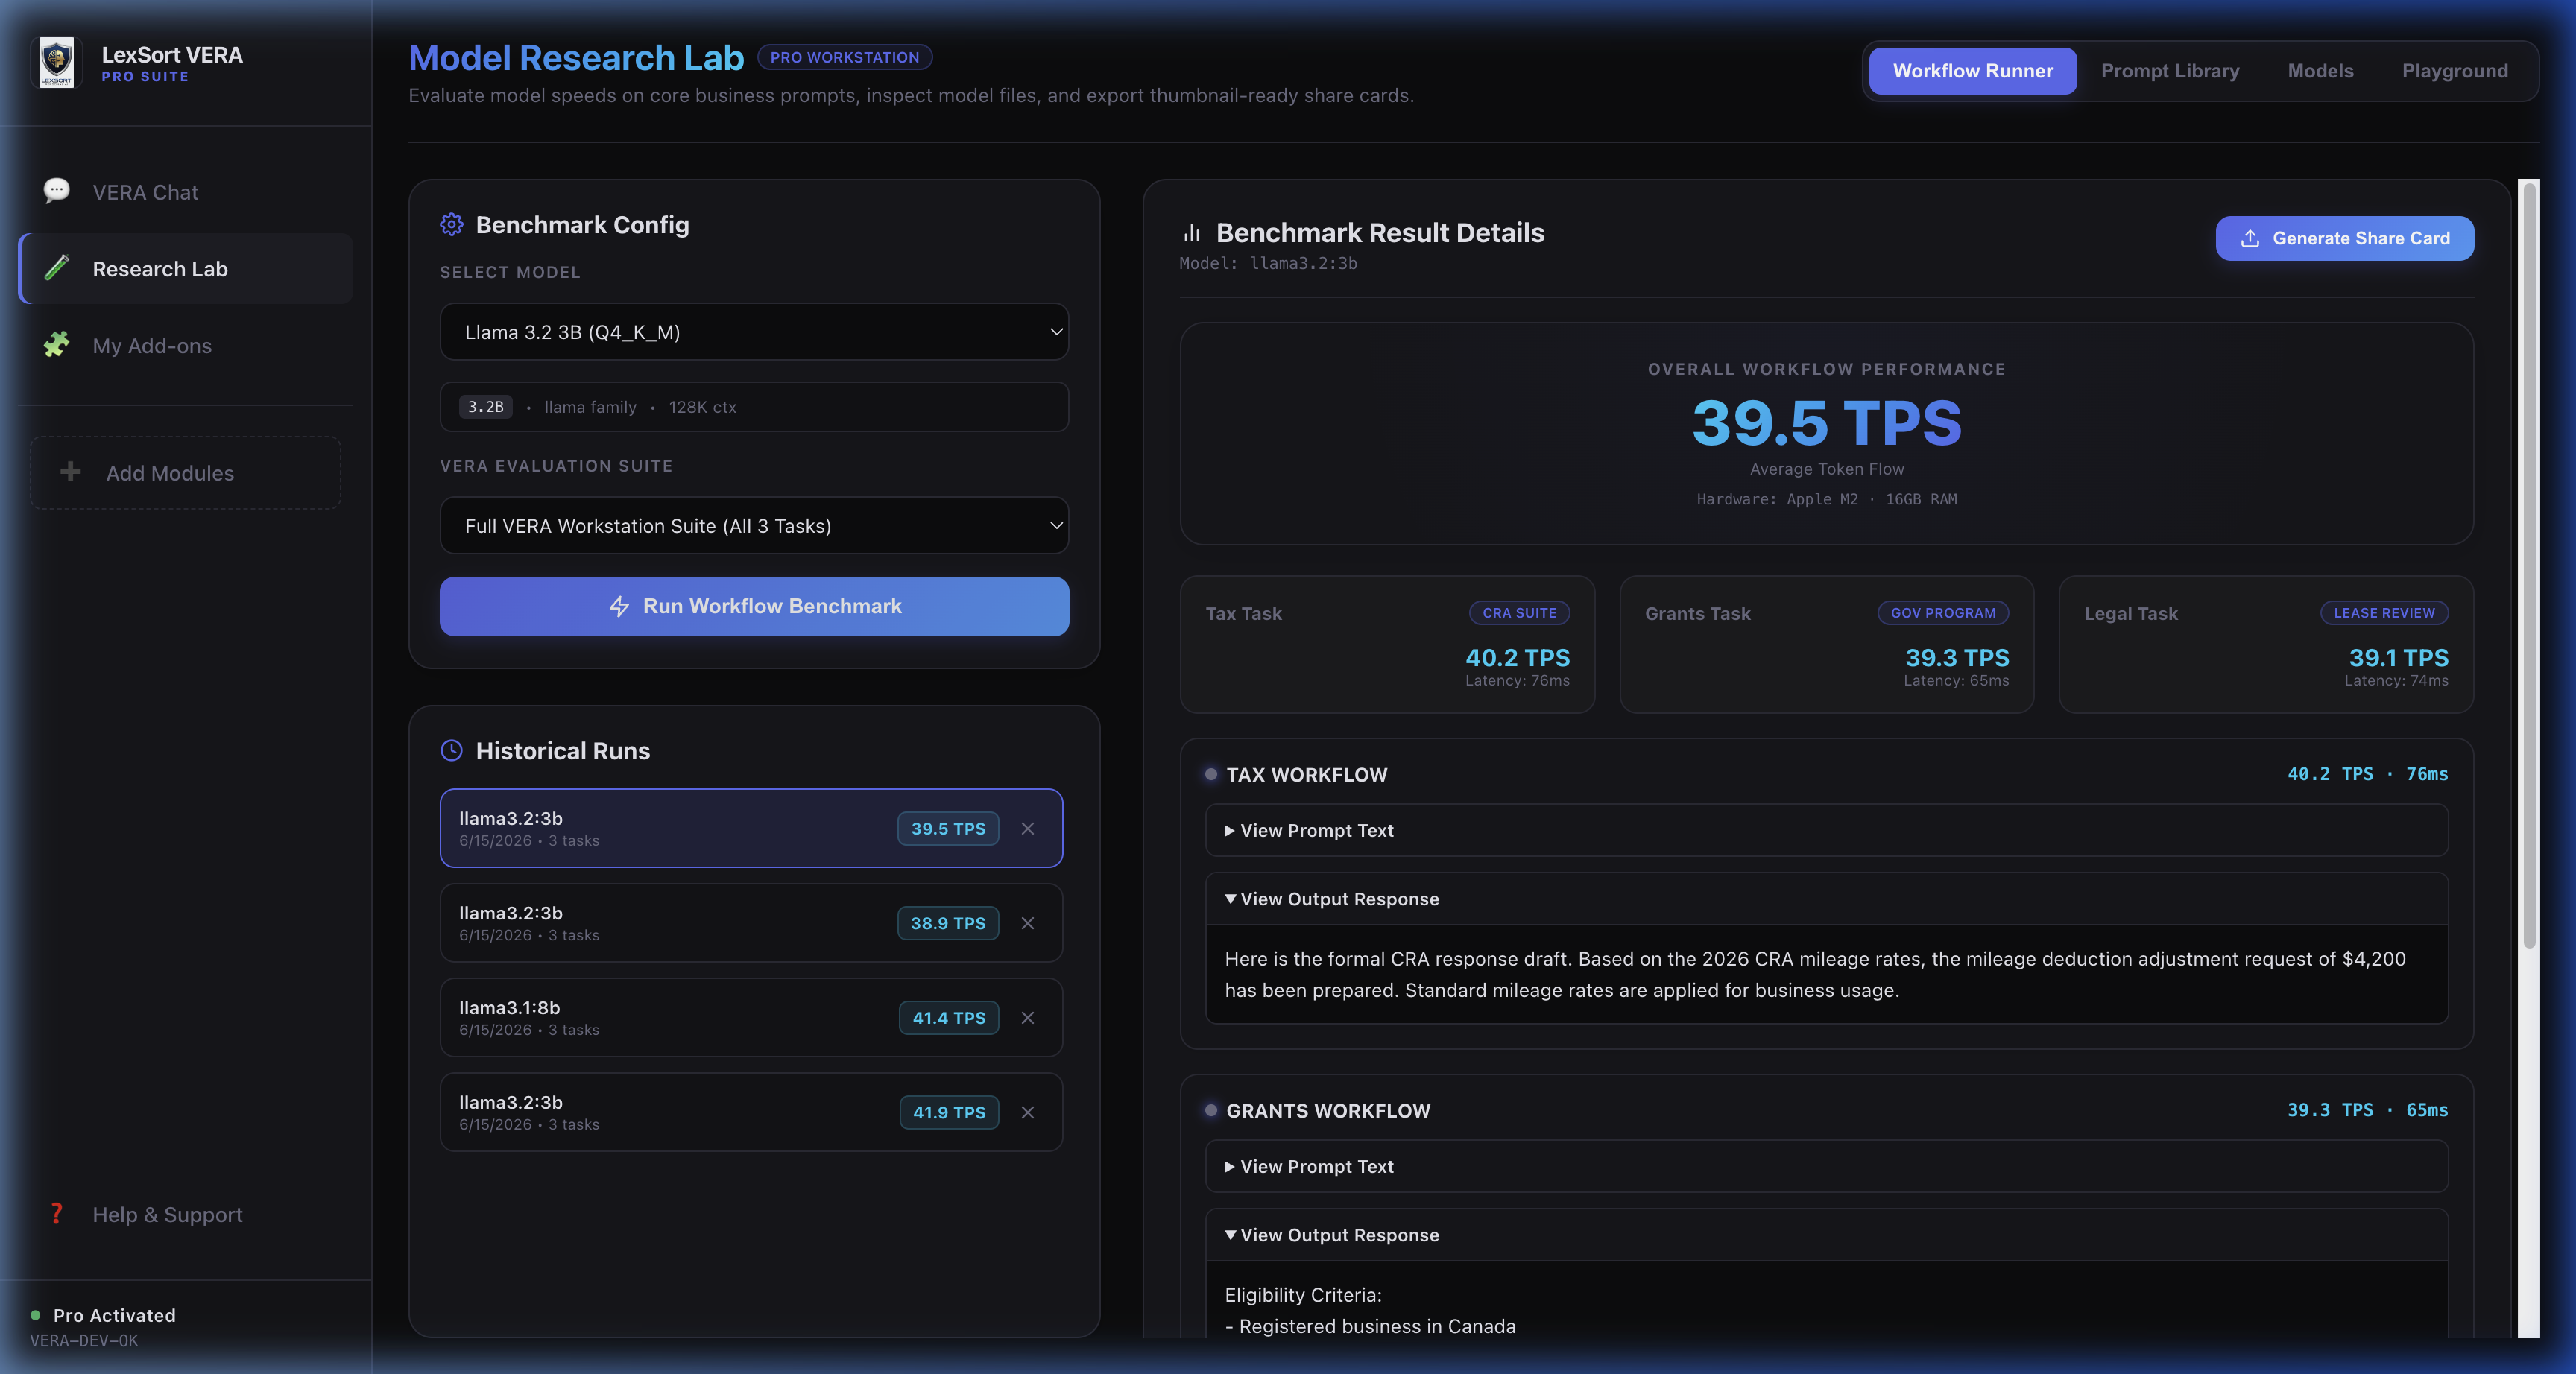The width and height of the screenshot is (2576, 1374).
Task: Select the llama3.2:3b 38.9 TPS run
Action: pyautogui.click(x=750, y=923)
